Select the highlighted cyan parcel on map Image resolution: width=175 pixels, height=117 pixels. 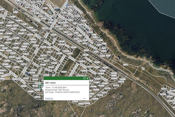point(41,87)
